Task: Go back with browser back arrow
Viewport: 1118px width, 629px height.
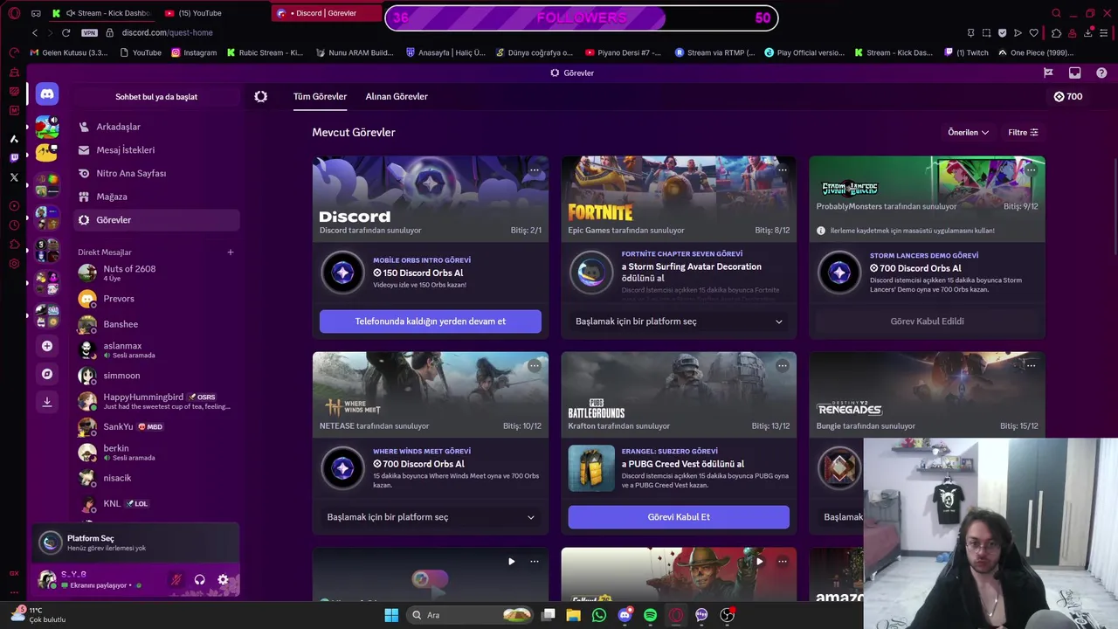Action: tap(35, 32)
